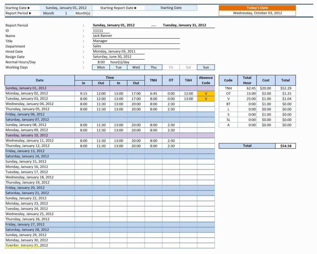
Task: Click the $1.25 total cell
Action: click(x=286, y=93)
